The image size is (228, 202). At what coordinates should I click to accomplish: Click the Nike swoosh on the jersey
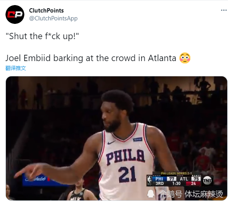(x=111, y=142)
